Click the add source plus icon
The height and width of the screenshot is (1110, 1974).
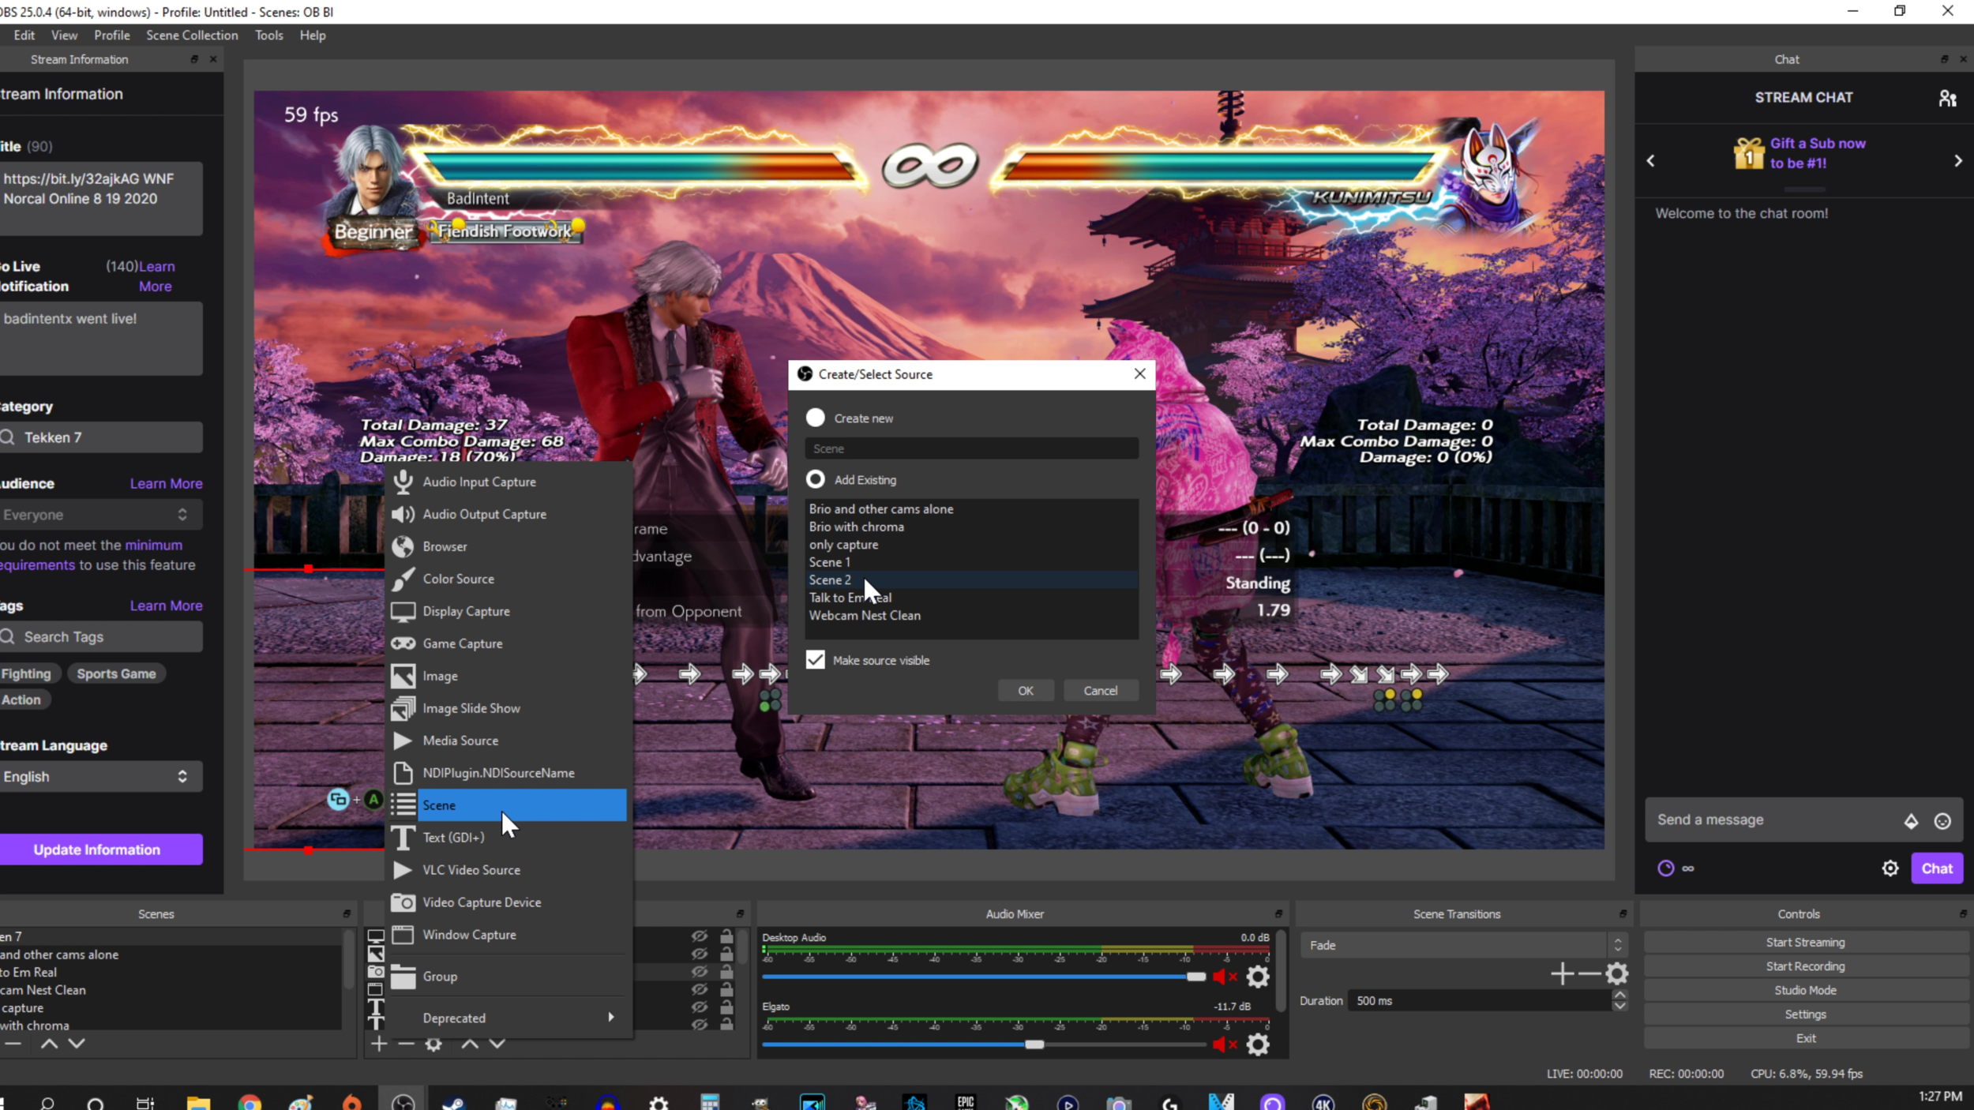pyautogui.click(x=379, y=1044)
